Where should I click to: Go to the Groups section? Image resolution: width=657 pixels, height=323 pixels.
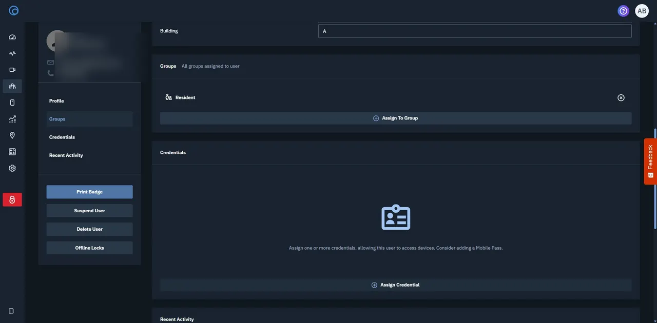pos(90,119)
